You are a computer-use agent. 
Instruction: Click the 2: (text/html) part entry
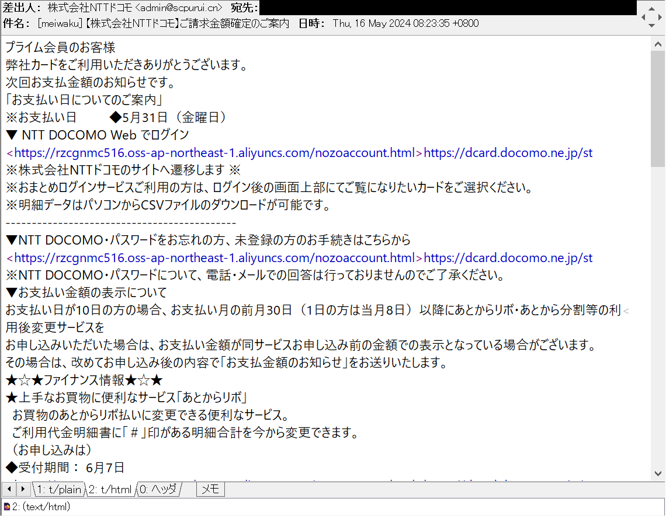tap(41, 506)
